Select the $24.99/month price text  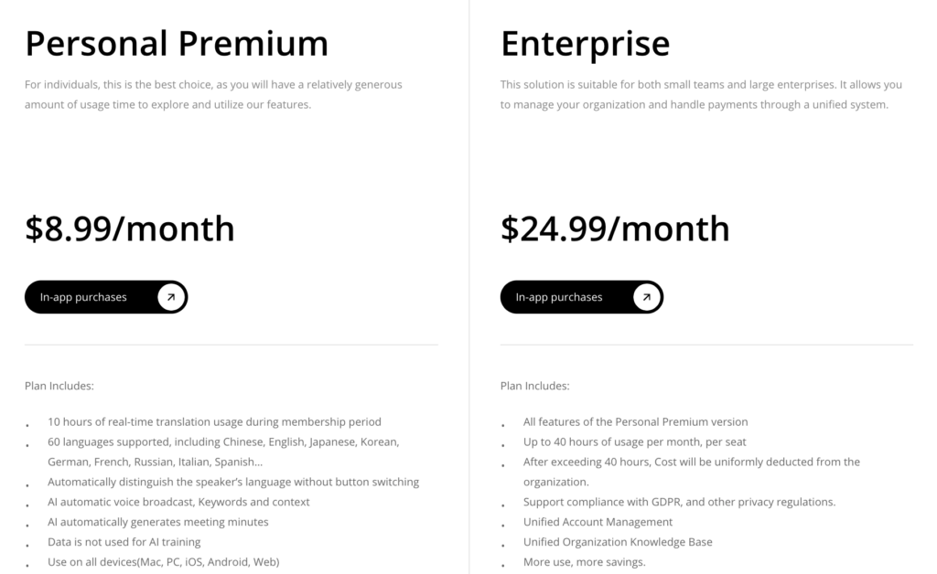pos(615,229)
